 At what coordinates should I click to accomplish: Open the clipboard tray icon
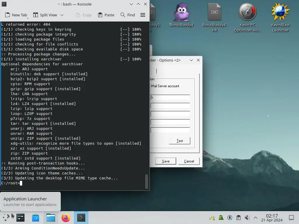coord(238,218)
